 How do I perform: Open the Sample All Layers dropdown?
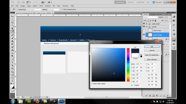pyautogui.click(x=53, y=10)
